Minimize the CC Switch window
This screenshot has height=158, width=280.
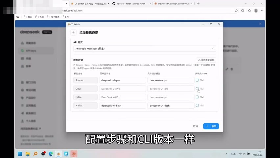[203, 24]
